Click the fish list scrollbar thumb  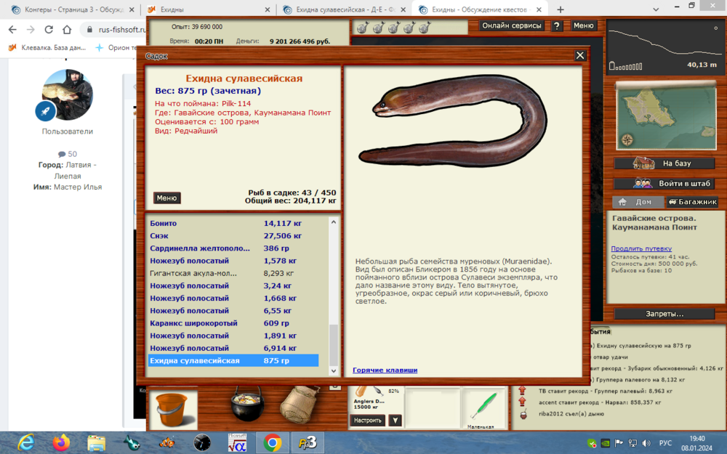pyautogui.click(x=334, y=345)
